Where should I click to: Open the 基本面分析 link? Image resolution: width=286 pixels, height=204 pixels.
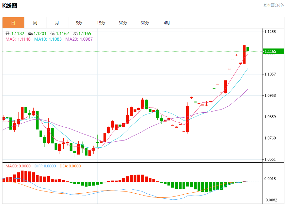tap(273, 5)
